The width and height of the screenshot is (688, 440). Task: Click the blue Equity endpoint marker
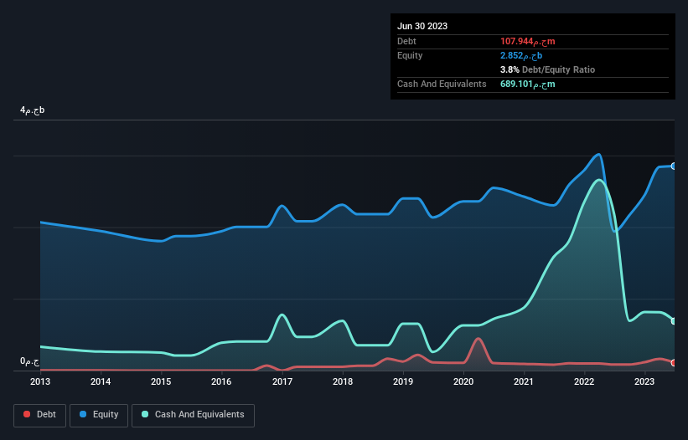tap(674, 166)
